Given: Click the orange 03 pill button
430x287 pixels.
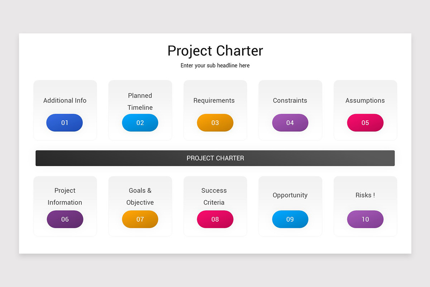Looking at the screenshot, I should [x=215, y=123].
